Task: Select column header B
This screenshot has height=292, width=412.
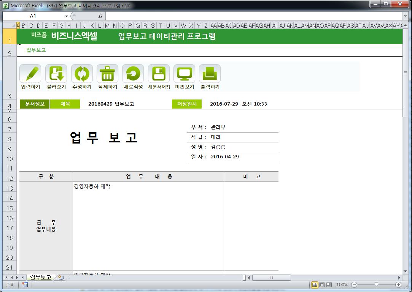Action: pyautogui.click(x=24, y=25)
